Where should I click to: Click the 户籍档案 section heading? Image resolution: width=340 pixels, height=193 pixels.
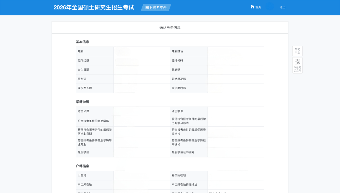point(82,166)
